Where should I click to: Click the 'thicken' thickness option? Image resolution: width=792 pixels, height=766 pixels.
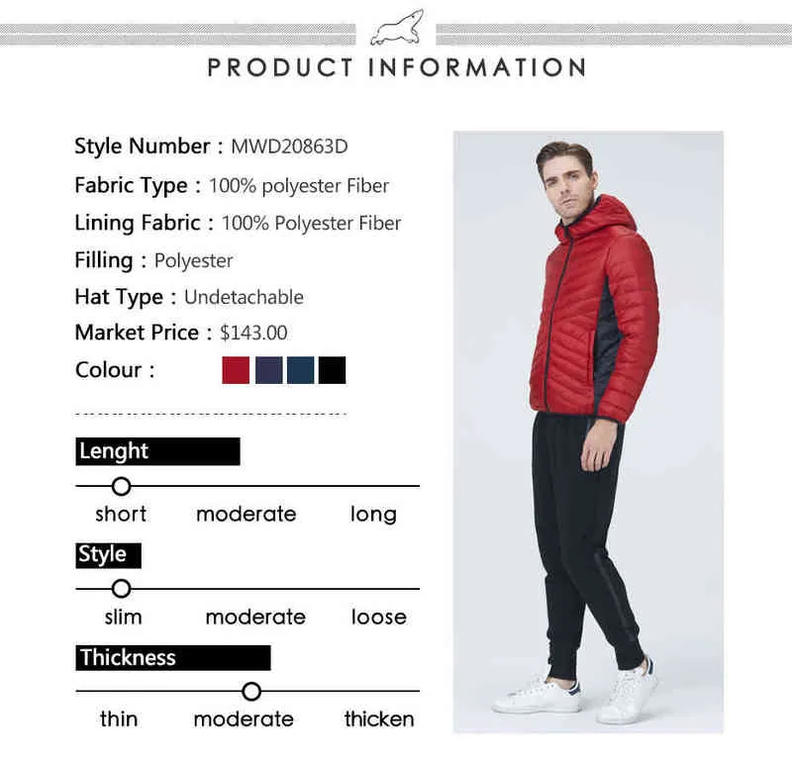[379, 719]
